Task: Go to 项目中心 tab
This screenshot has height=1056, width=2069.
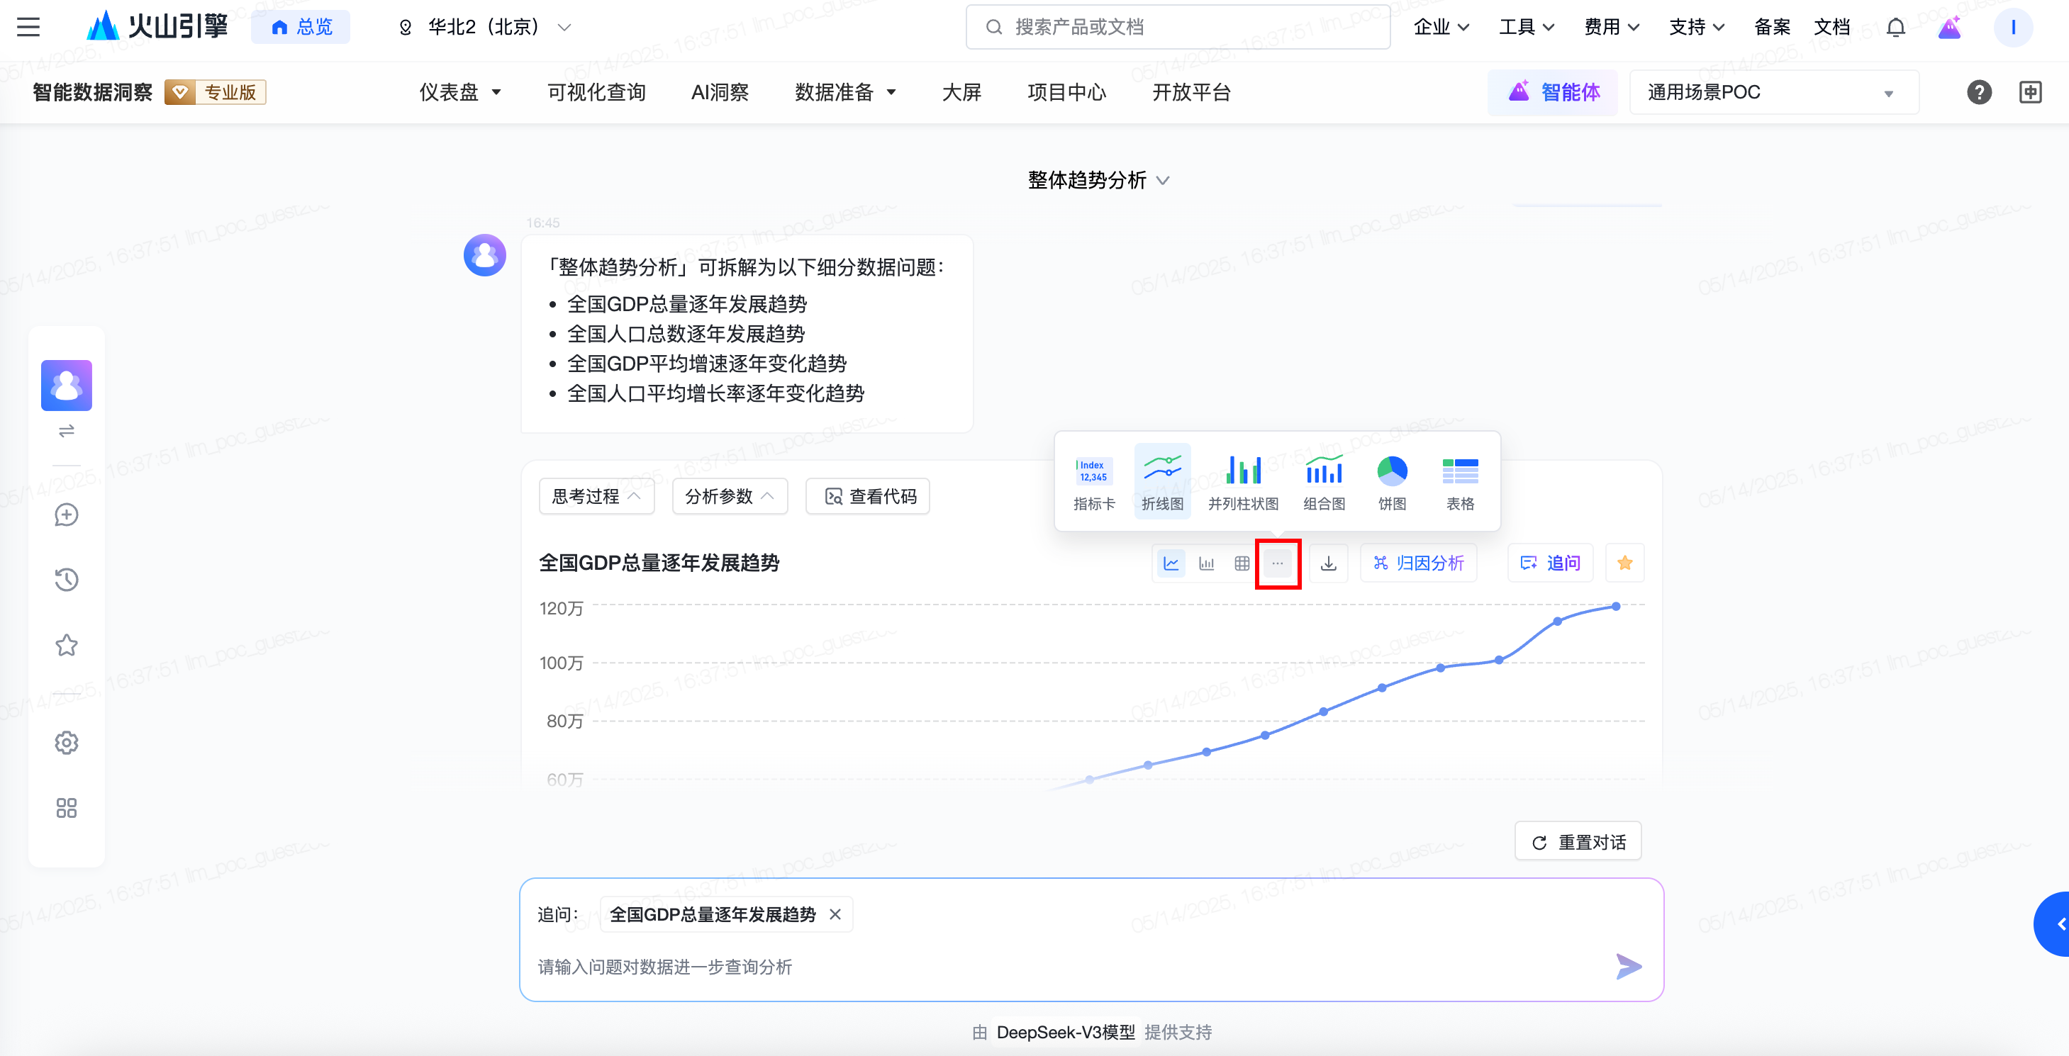Action: pos(1066,92)
